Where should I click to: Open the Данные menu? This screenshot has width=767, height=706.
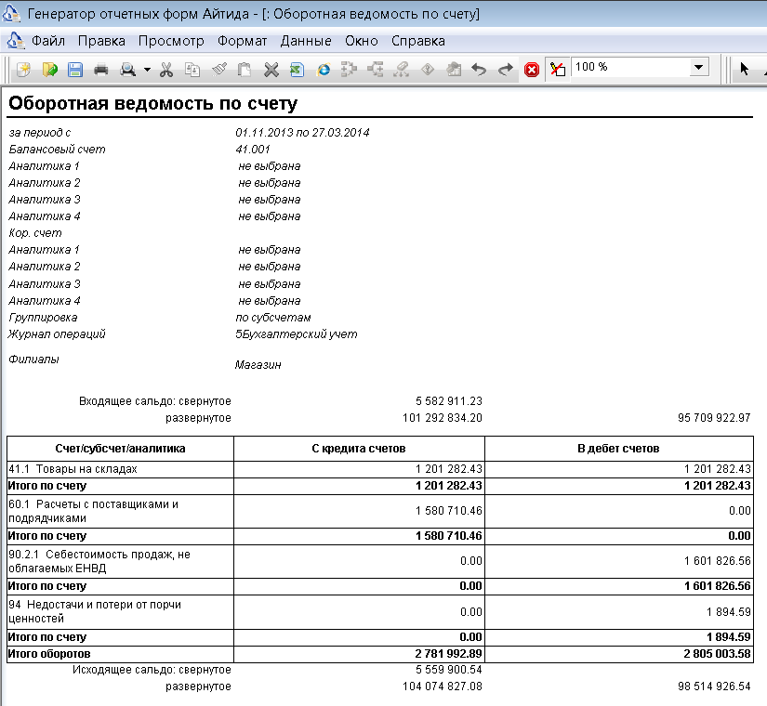pos(306,41)
